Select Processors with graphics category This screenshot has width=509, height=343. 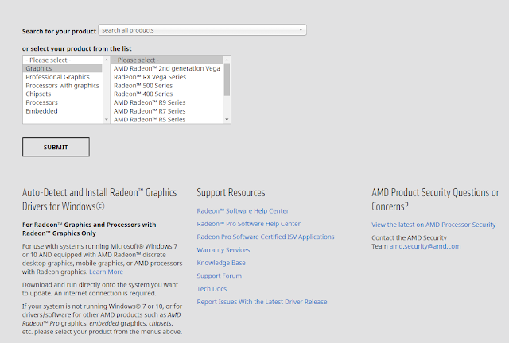tap(63, 86)
